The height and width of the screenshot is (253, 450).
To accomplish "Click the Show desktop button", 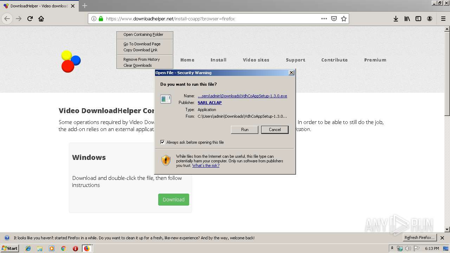I will coord(446,248).
